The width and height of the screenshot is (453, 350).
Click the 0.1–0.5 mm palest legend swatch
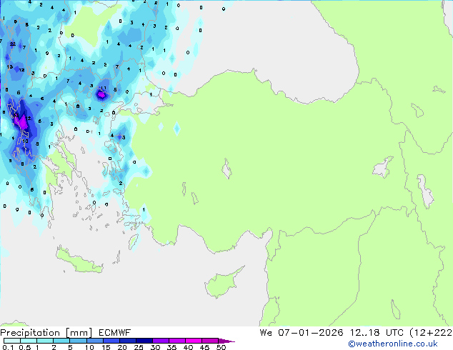[12, 341]
